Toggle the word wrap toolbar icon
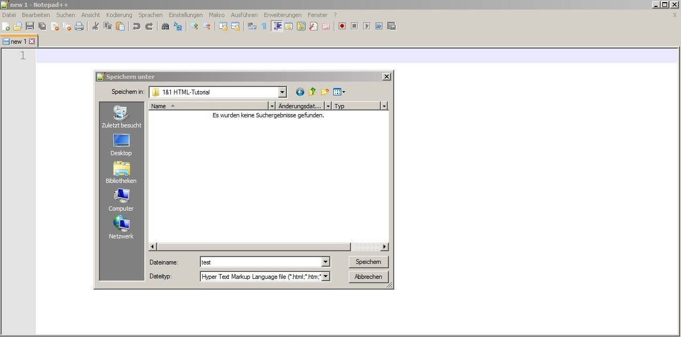The width and height of the screenshot is (681, 337). 252,26
